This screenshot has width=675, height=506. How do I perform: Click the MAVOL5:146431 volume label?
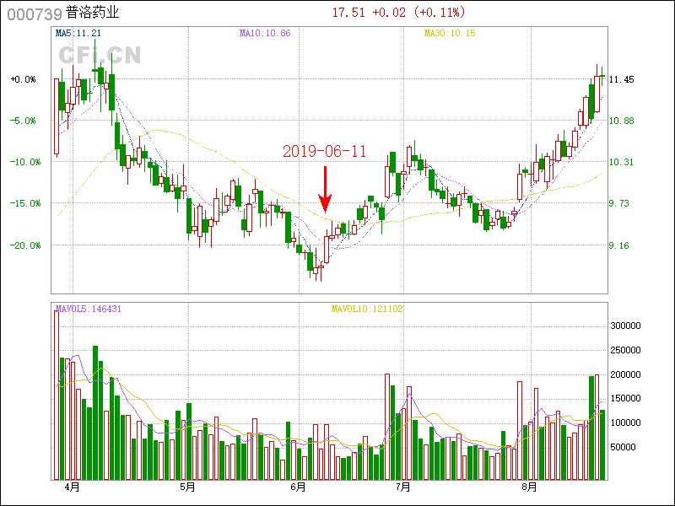(89, 309)
